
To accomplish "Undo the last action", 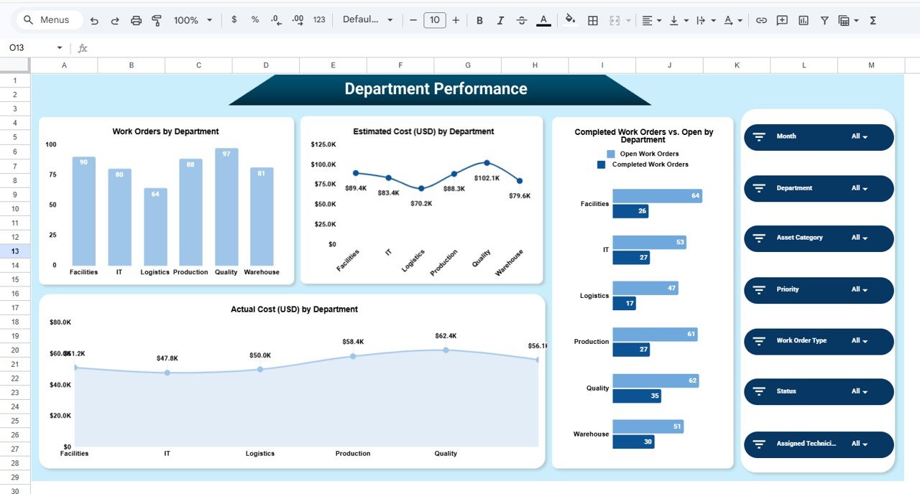I will coord(94,20).
